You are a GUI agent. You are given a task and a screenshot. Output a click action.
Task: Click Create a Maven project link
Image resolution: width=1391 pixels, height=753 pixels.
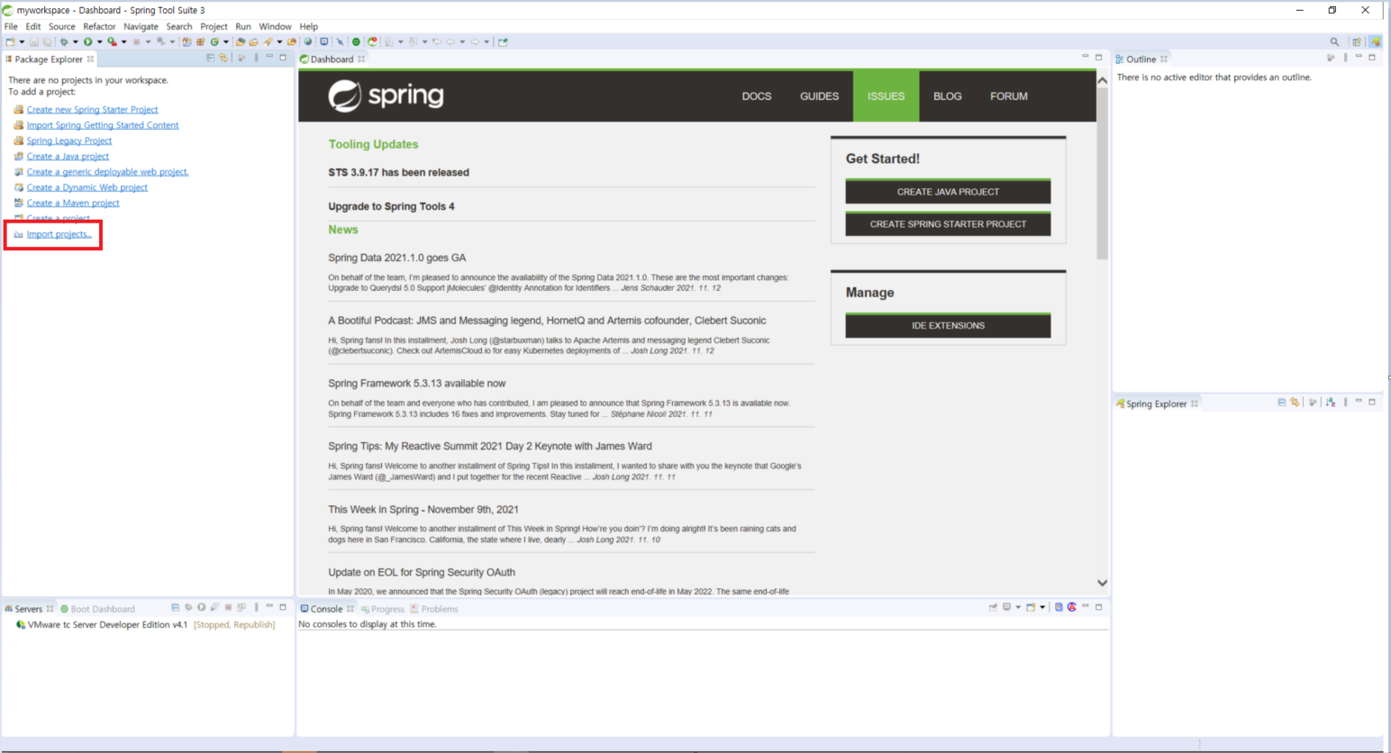73,203
